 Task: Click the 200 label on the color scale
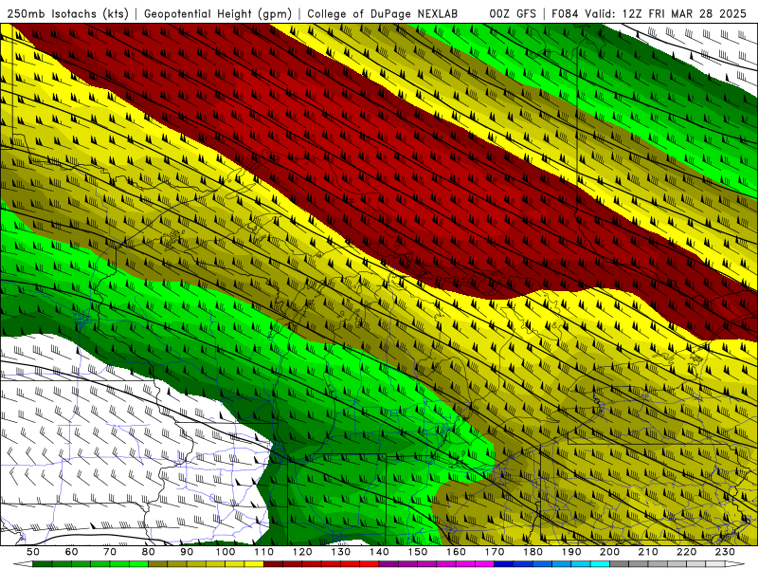(x=609, y=552)
